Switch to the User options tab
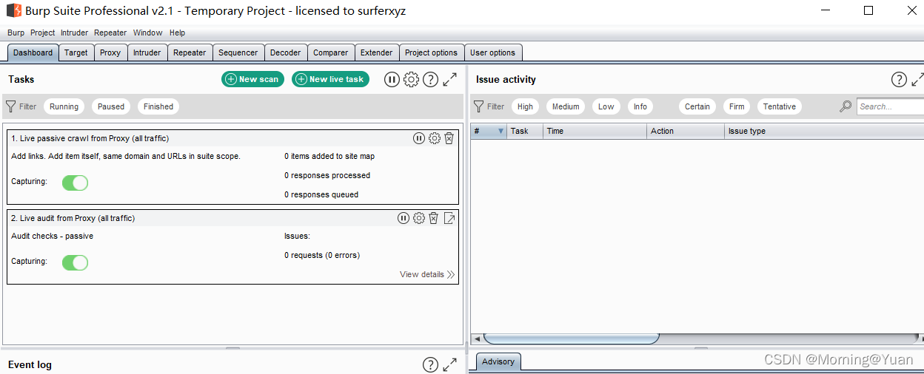This screenshot has height=374, width=924. 493,52
